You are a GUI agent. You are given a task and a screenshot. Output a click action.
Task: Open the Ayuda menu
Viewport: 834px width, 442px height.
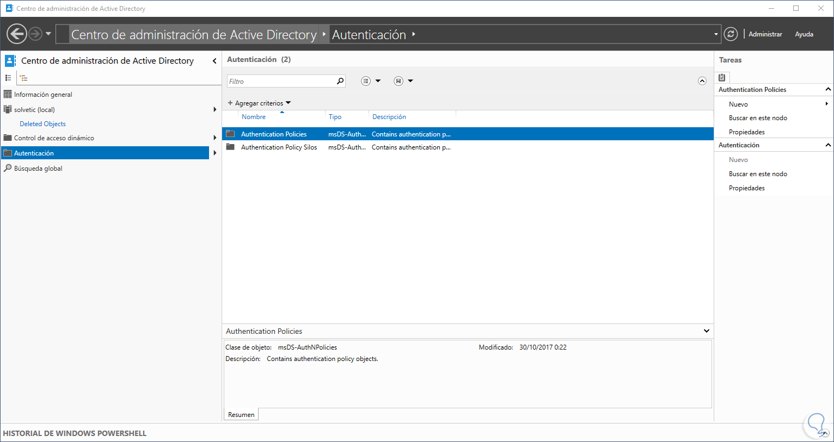coord(804,34)
